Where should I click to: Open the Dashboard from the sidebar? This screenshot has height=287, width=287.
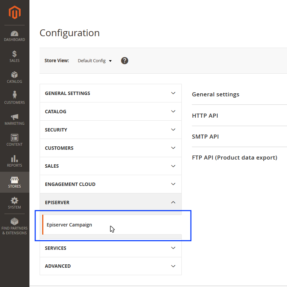(x=15, y=35)
